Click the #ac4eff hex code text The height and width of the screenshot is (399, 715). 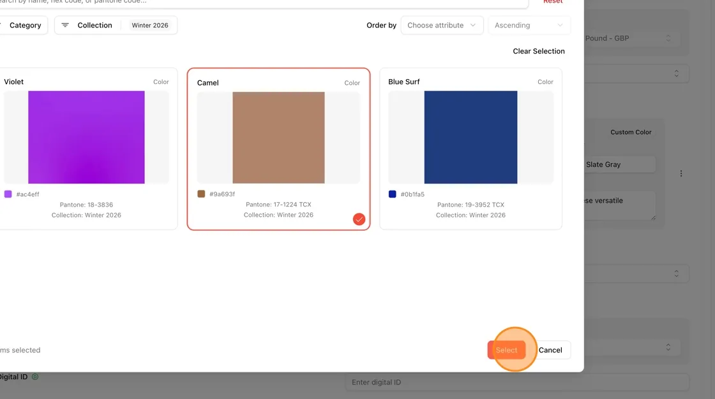28,194
